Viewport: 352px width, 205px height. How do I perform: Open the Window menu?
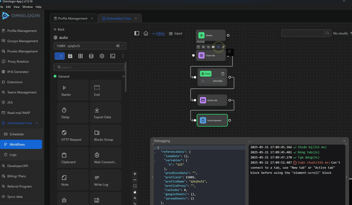[27, 7]
